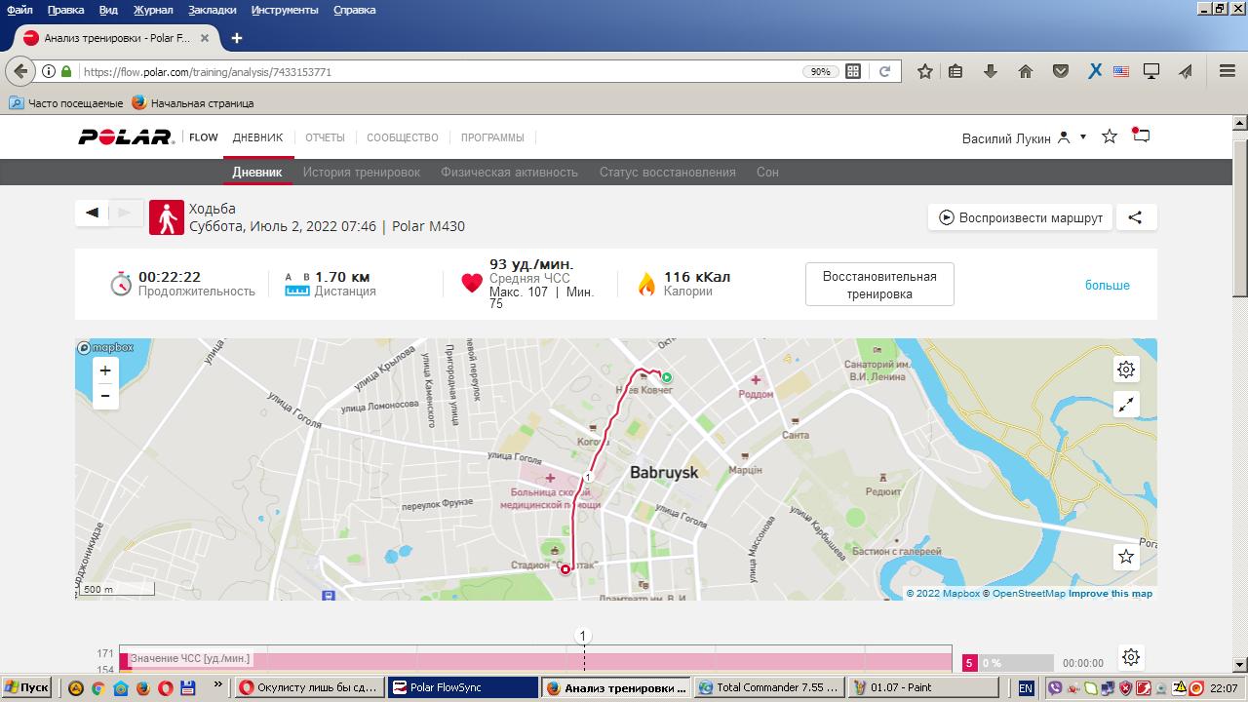The image size is (1248, 702).
Task: Expand the Василий Лукин user dropdown
Action: click(1082, 137)
